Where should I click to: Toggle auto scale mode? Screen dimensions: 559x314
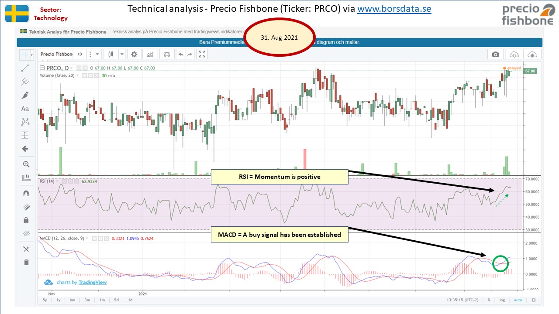[x=518, y=300]
